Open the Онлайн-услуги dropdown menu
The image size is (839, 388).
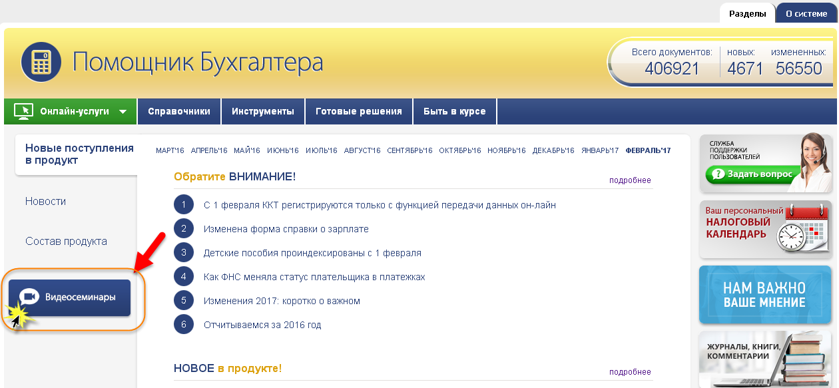123,112
